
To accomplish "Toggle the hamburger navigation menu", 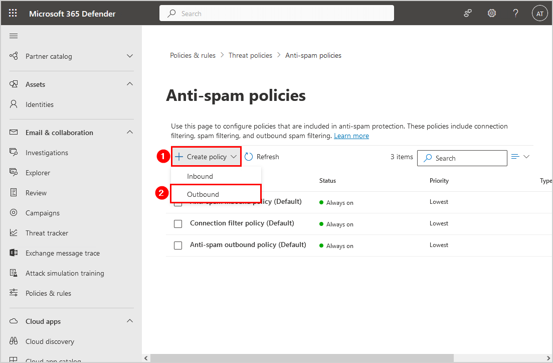I will click(14, 36).
